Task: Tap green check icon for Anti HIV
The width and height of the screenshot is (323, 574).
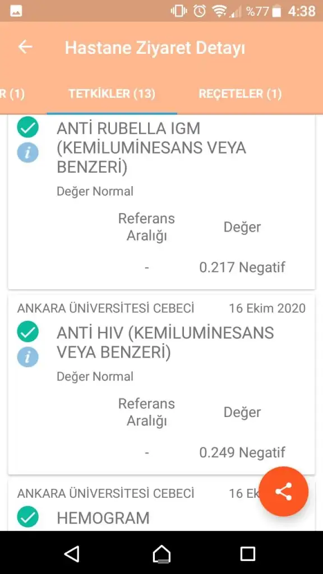Action: [28, 331]
